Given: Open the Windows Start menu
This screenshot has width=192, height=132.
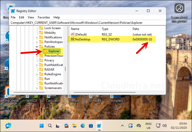Looking at the screenshot, I should 42,126.
